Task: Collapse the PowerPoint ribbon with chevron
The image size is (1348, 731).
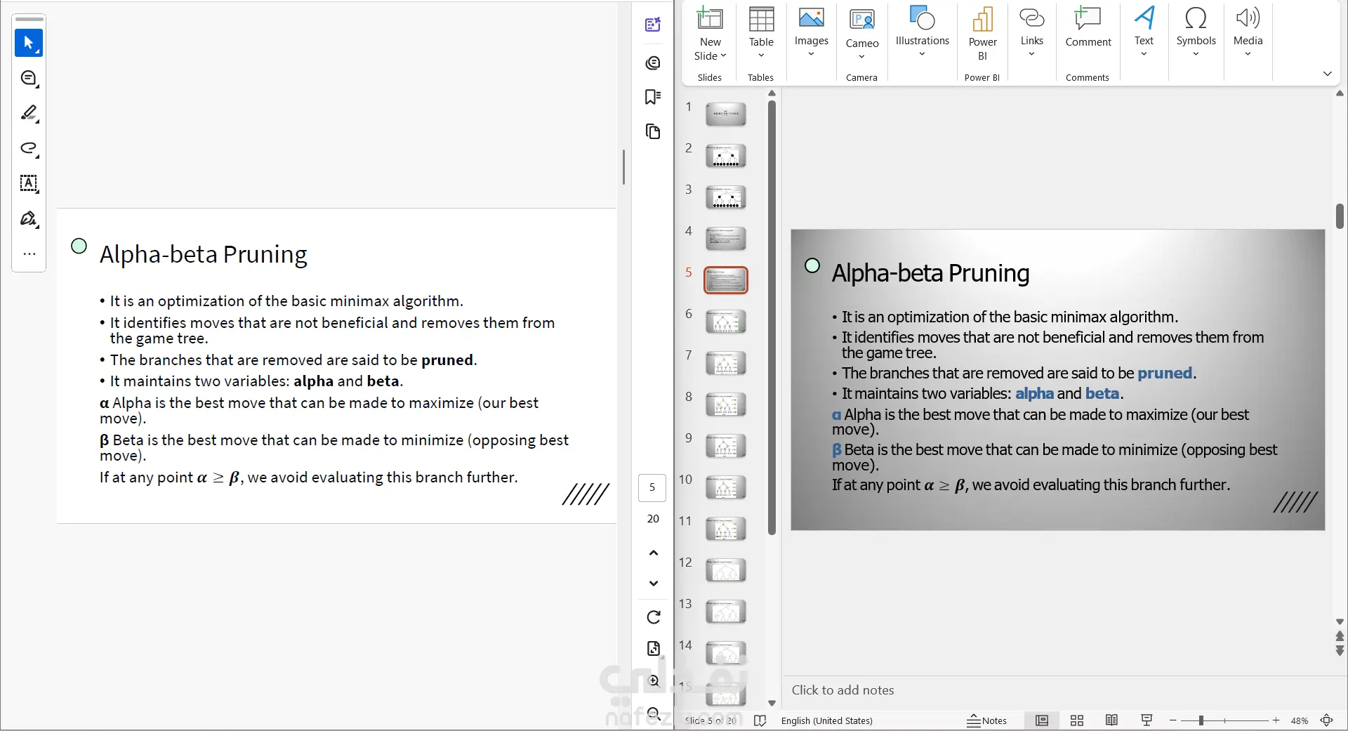Action: 1327,74
